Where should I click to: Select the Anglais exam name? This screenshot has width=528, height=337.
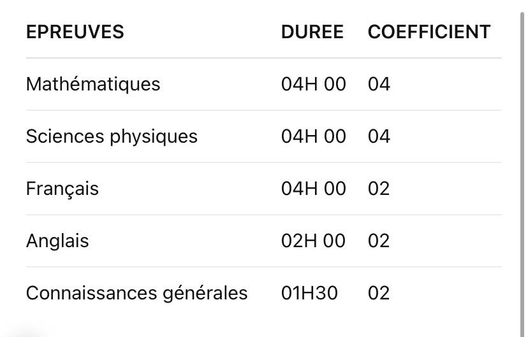[x=57, y=241]
